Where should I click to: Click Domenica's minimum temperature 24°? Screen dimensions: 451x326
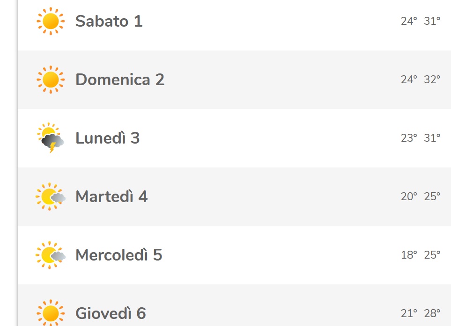click(x=408, y=80)
